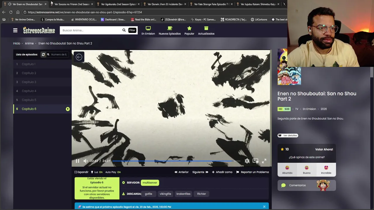Go to Anime breadcrumb
374x210 pixels.
click(x=29, y=43)
